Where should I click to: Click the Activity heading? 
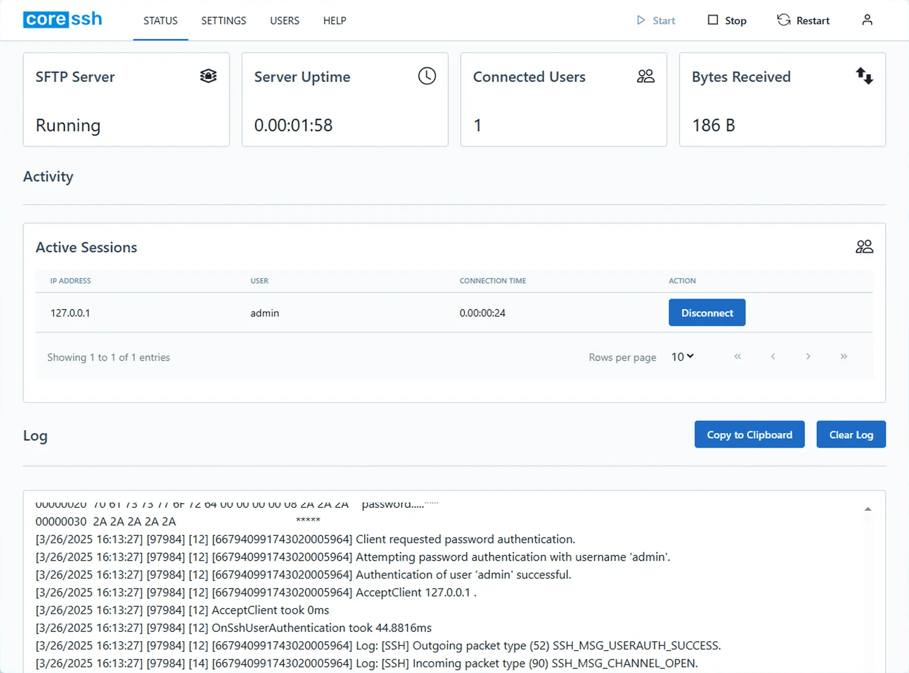pyautogui.click(x=48, y=177)
